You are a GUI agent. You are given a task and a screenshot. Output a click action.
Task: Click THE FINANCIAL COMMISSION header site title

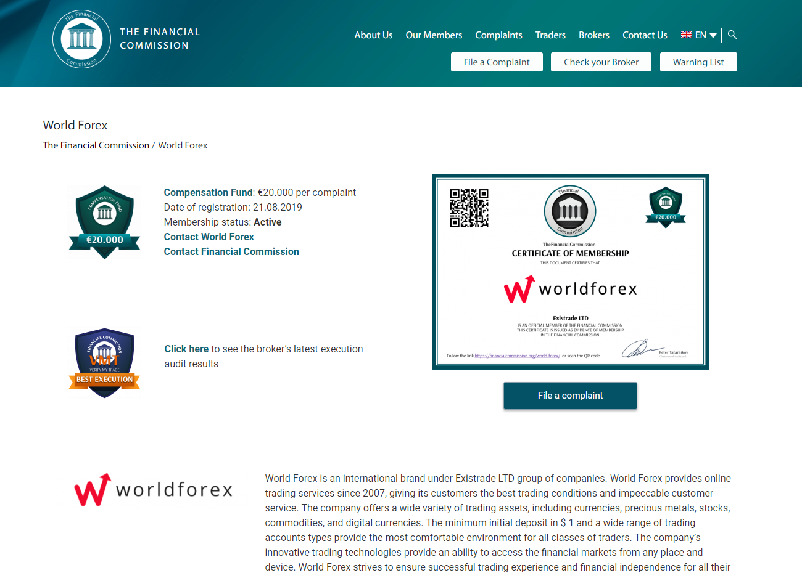coord(160,39)
